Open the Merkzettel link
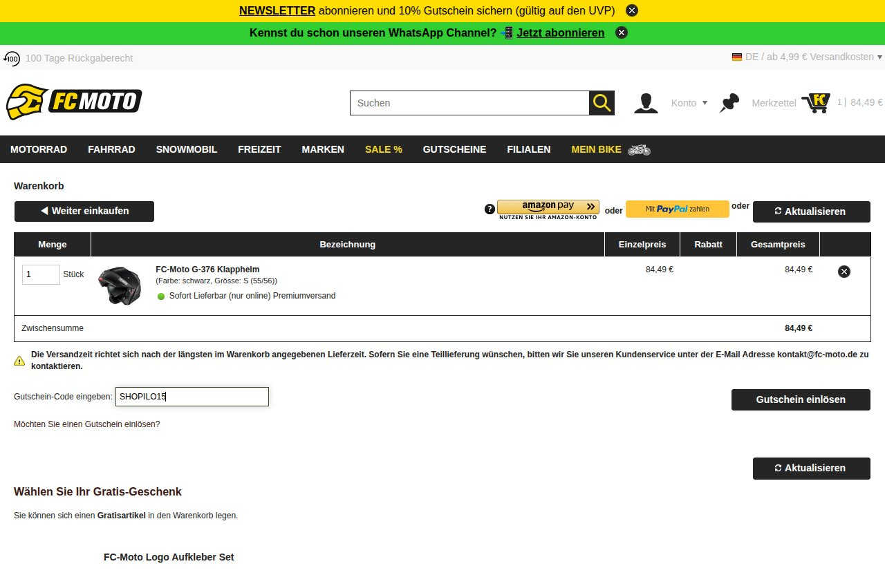 [774, 103]
